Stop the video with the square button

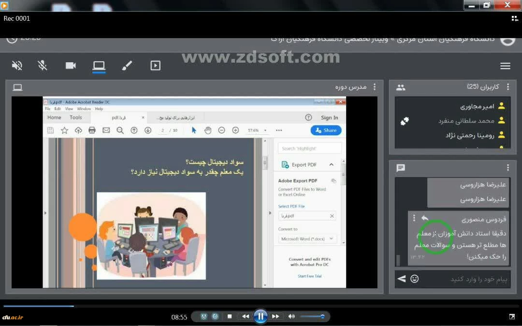pyautogui.click(x=230, y=316)
